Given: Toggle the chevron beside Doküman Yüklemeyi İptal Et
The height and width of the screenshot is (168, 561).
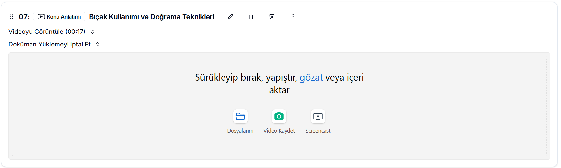Looking at the screenshot, I should click(98, 44).
